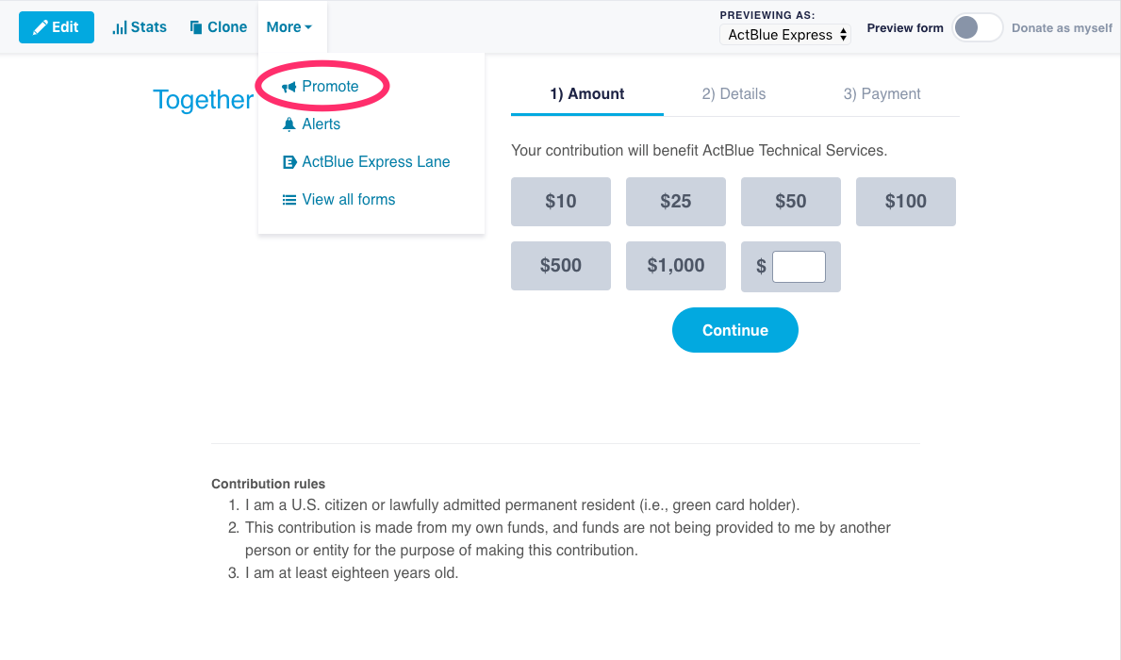
Task: Click the Clone copy icon
Action: click(x=195, y=27)
